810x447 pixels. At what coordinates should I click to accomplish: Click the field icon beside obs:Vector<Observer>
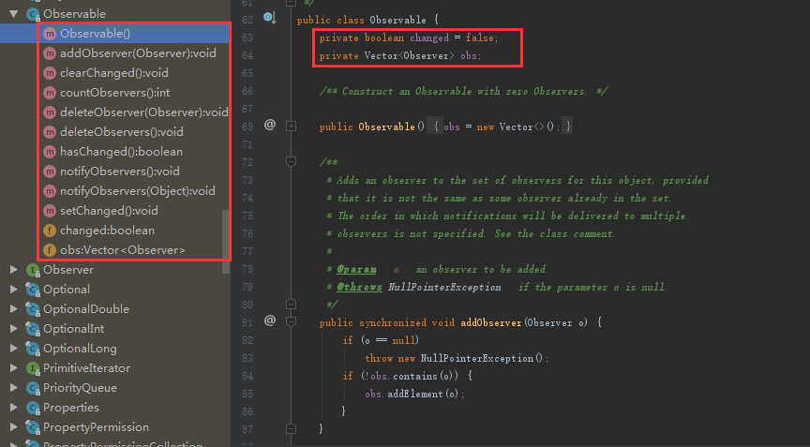coord(50,250)
